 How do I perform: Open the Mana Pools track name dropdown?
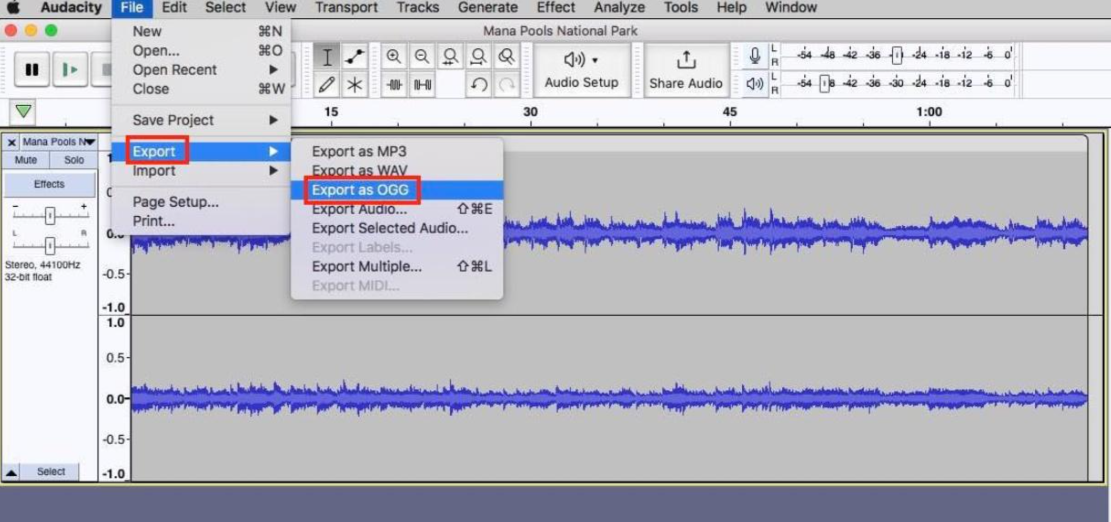[59, 142]
